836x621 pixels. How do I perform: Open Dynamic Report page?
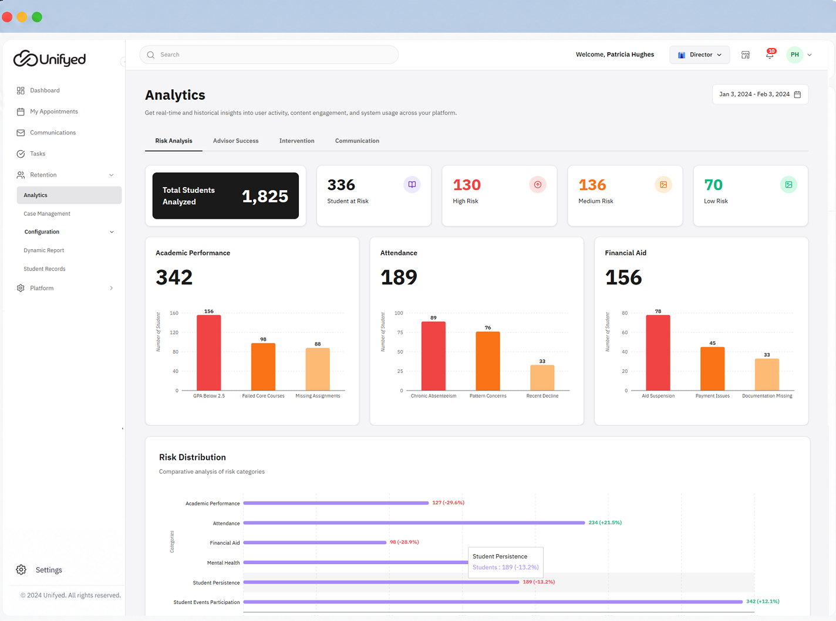44,250
